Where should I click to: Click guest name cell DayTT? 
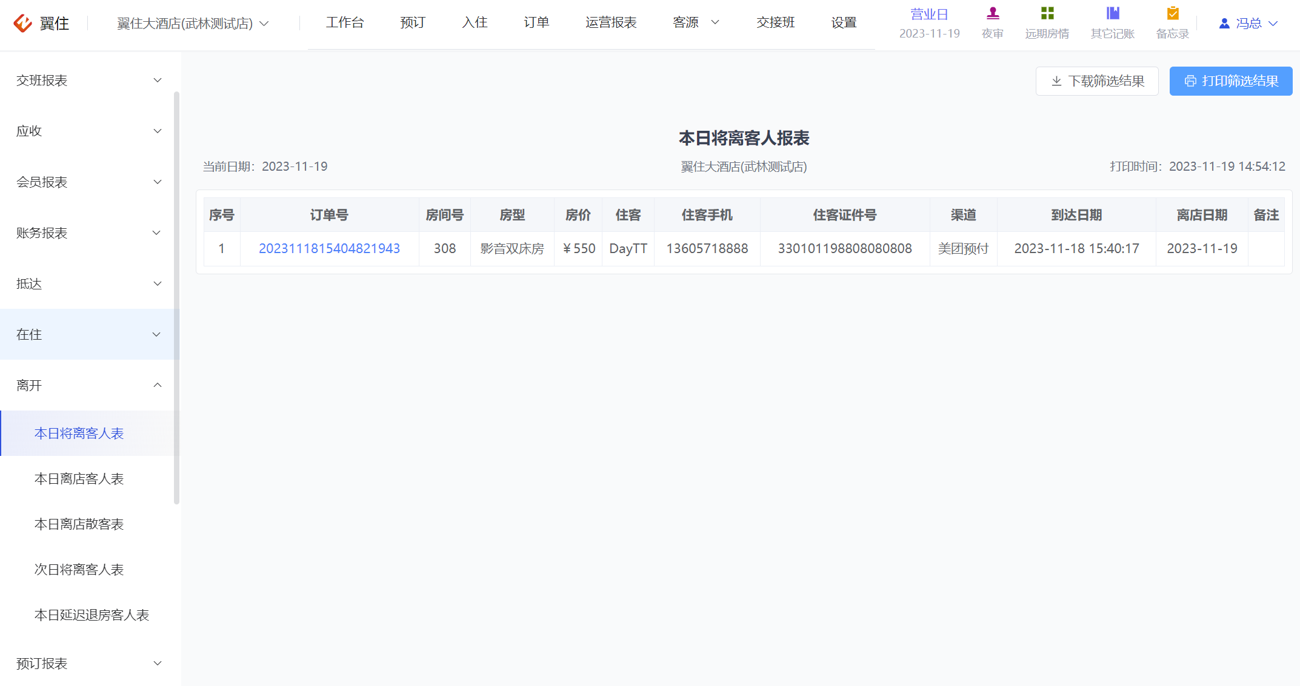coord(628,249)
